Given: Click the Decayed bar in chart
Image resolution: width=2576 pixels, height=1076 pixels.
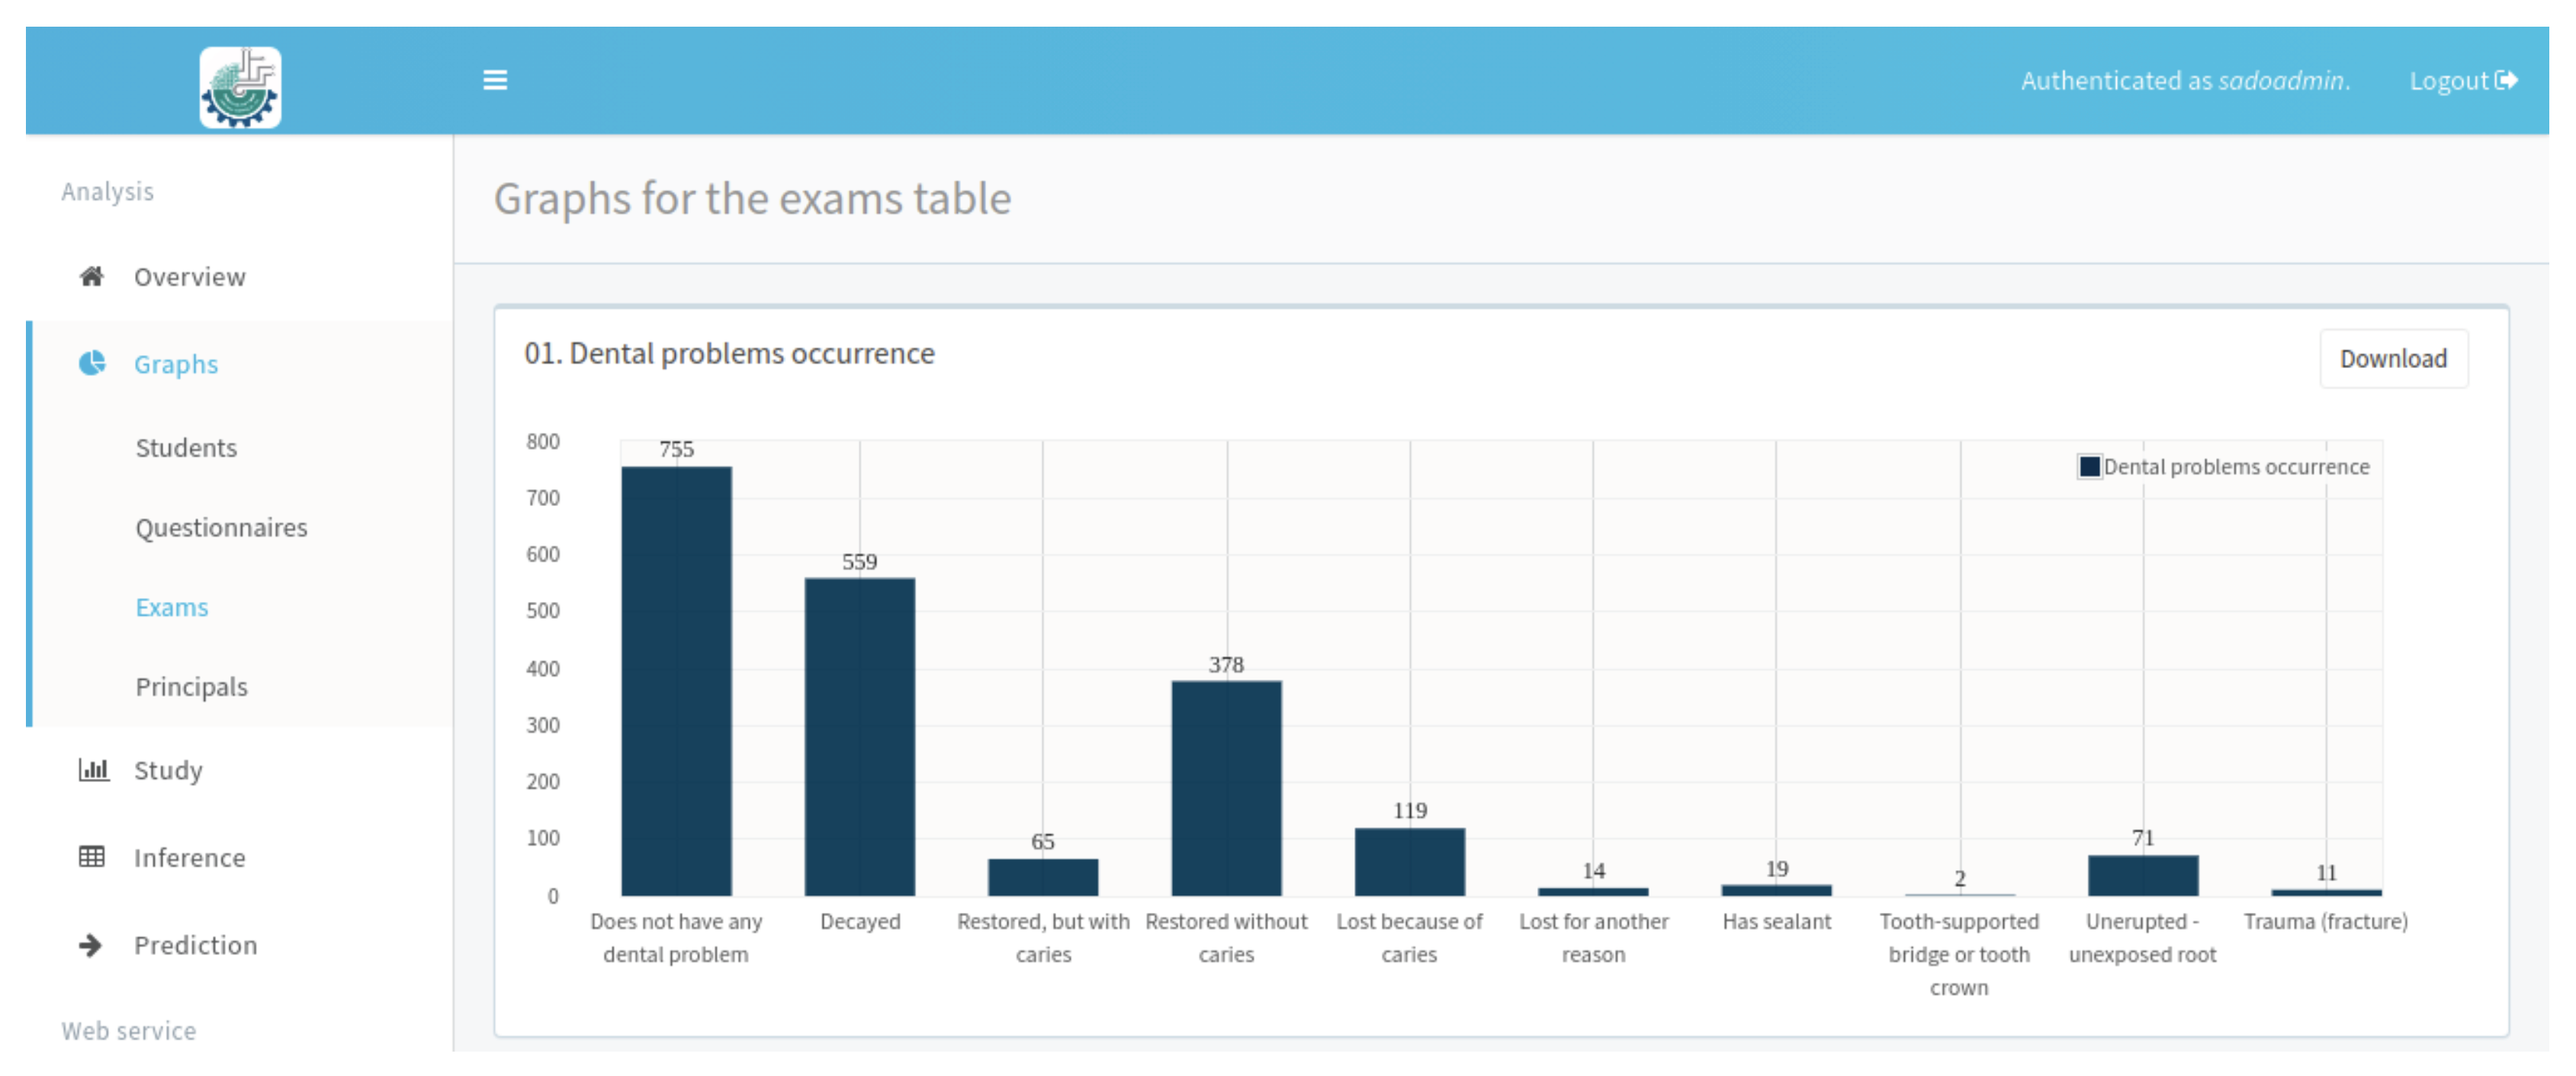Looking at the screenshot, I should pyautogui.click(x=859, y=738).
